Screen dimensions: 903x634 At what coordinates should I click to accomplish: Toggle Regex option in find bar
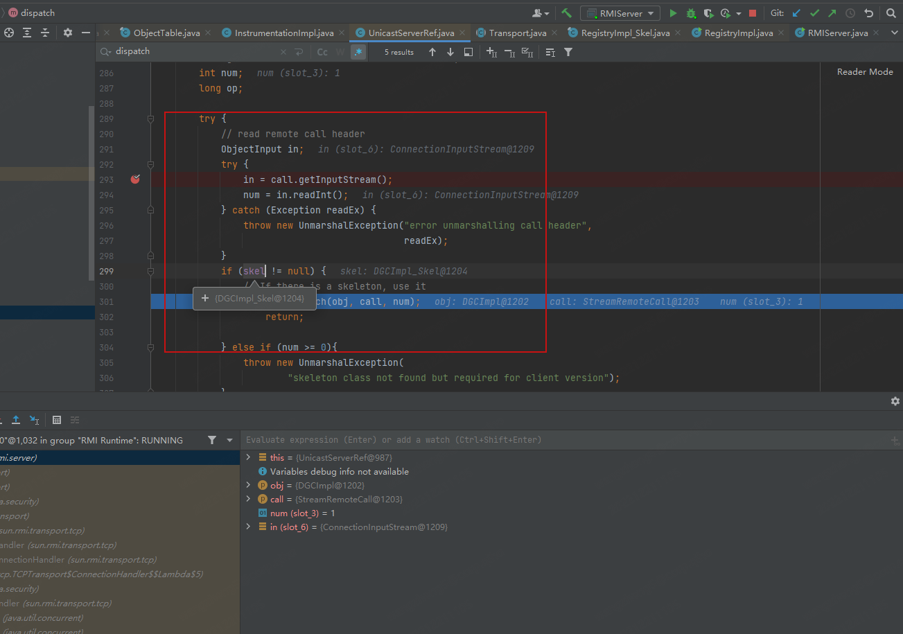(x=358, y=52)
